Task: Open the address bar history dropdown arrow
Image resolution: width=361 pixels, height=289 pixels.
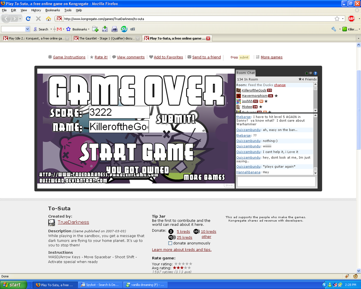Action: [x=343, y=19]
